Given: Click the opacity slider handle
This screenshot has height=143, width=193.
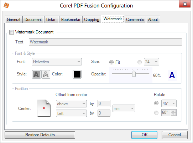Looking at the screenshot, I should click(134, 74).
